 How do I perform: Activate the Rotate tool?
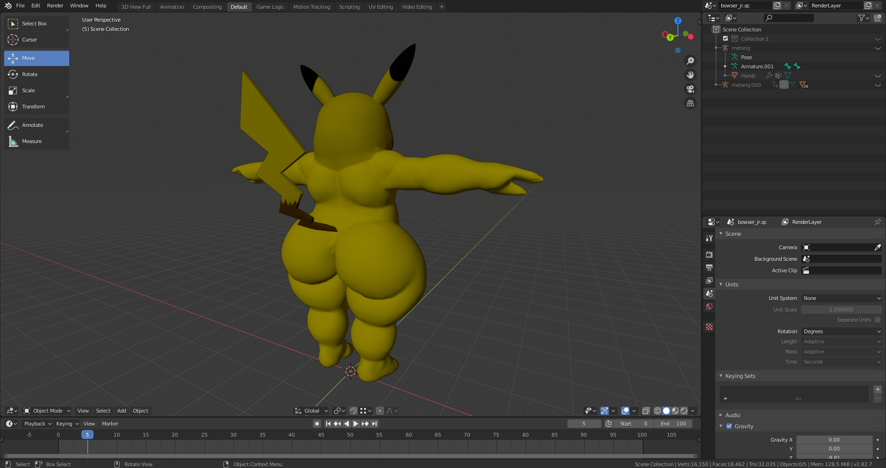tap(36, 74)
